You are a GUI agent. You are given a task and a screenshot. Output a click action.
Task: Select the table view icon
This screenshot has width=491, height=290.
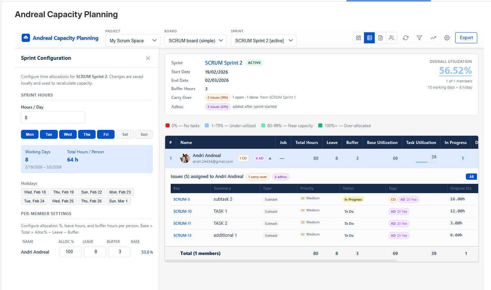[x=369, y=37]
